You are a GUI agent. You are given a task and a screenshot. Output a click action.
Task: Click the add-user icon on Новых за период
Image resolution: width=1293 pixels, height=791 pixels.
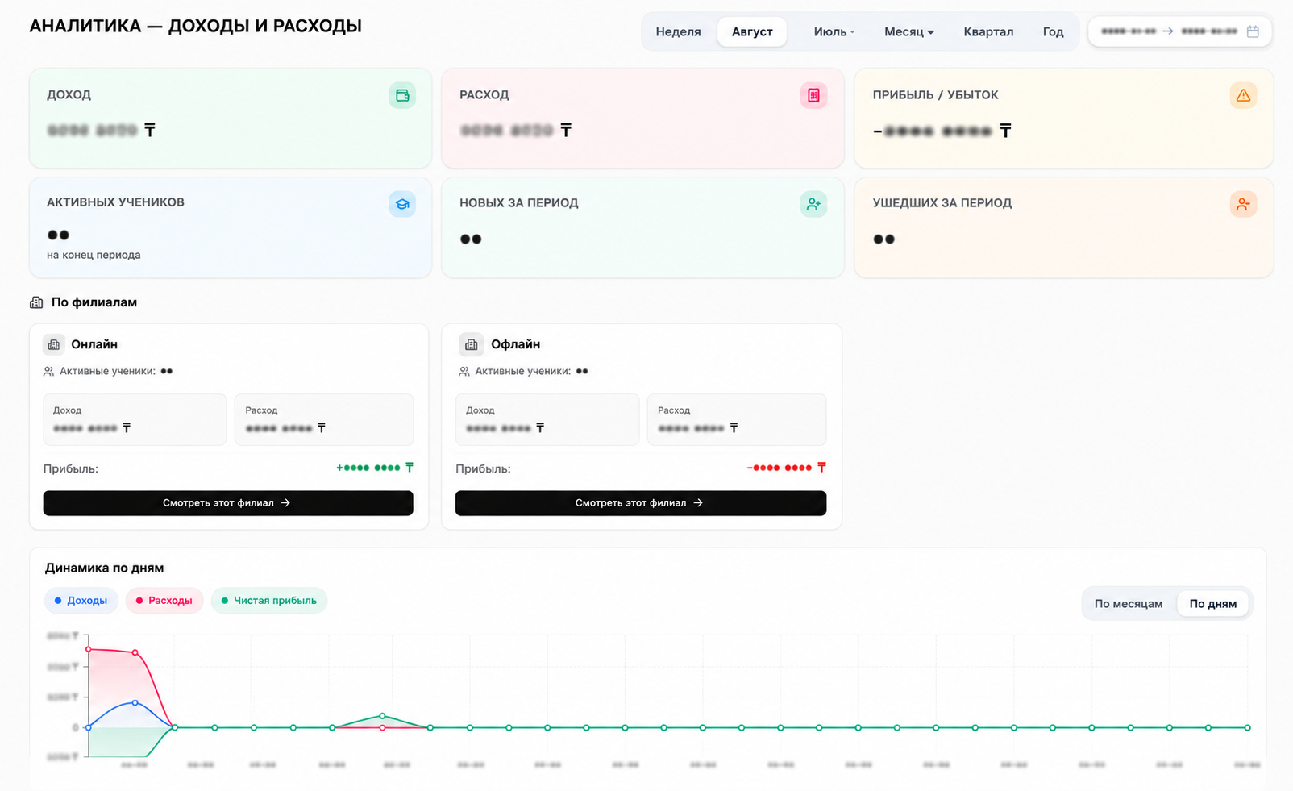(x=813, y=204)
